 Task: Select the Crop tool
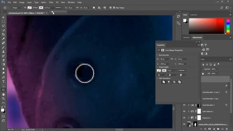[x=3, y=35]
